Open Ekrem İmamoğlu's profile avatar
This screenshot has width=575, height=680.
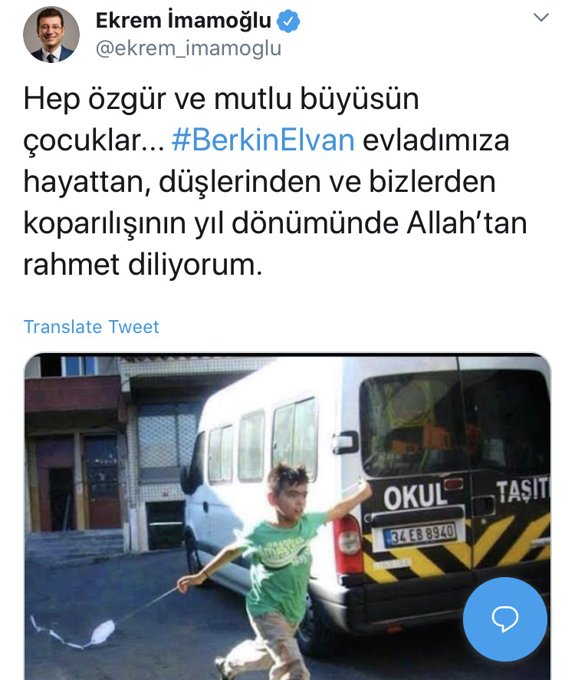[x=51, y=35]
